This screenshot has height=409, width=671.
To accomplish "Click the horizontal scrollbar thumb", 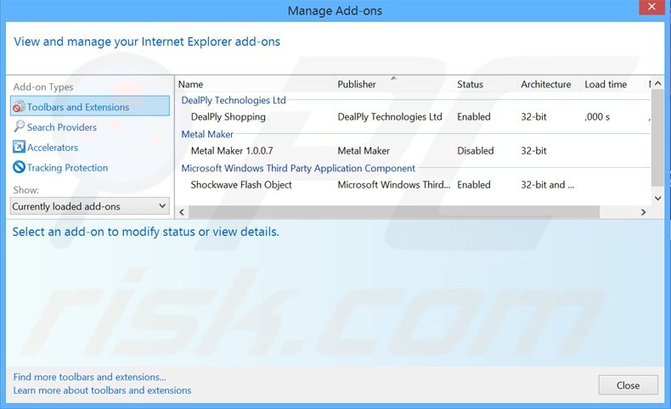I will (394, 212).
